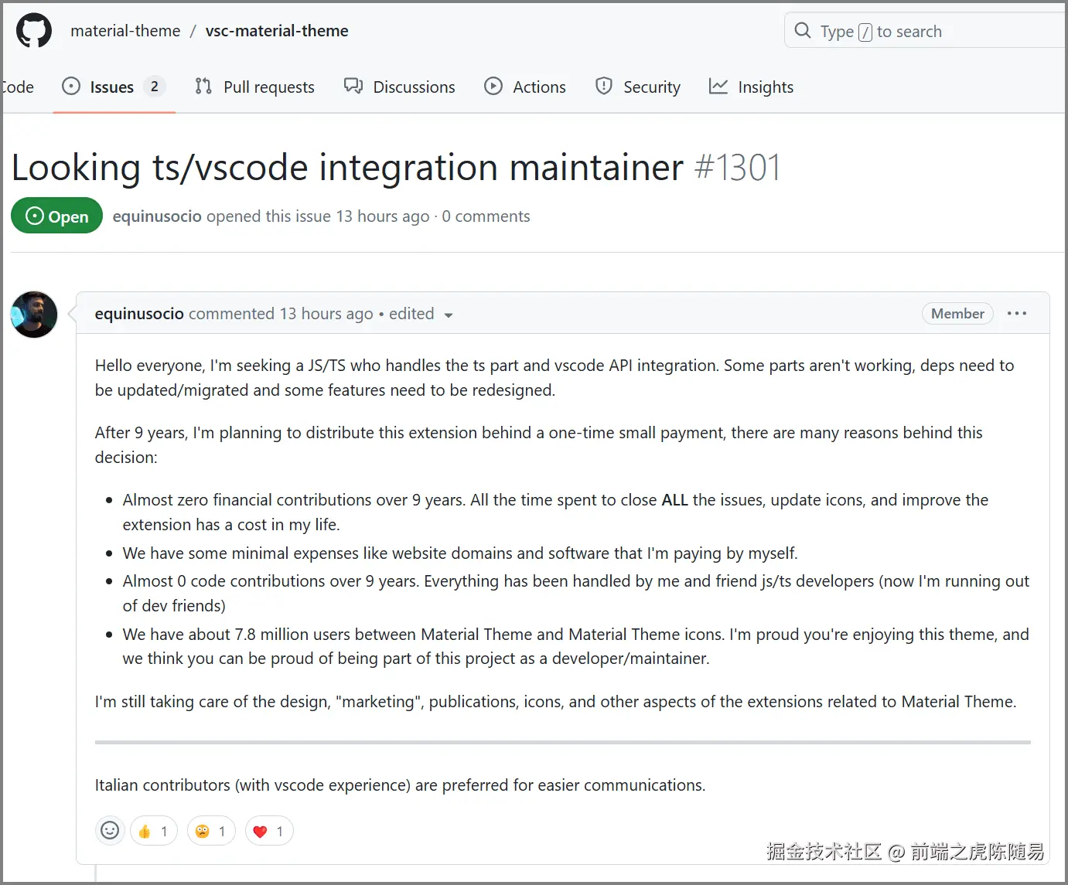Open the vsc-material-theme repository link
1068x885 pixels.
tap(277, 31)
